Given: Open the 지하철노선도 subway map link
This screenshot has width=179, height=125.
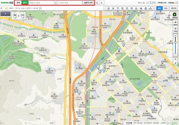Looking at the screenshot, I should [162, 3].
